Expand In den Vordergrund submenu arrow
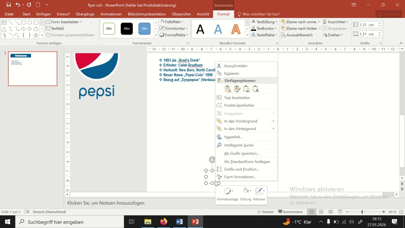 273,121
